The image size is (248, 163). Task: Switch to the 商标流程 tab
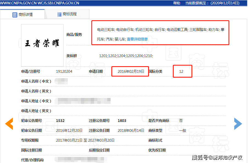pyautogui.click(x=67, y=14)
